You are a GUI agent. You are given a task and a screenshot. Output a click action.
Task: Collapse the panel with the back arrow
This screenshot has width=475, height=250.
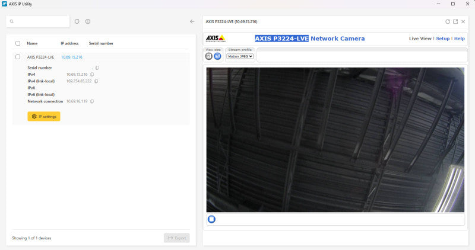click(x=192, y=21)
